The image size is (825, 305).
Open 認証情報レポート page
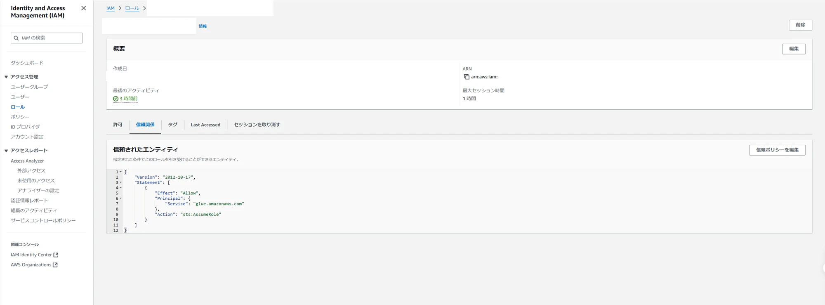coord(29,201)
